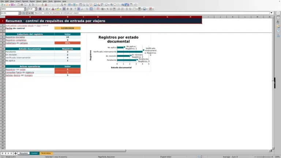
Task: Open the sidebar Functions fx icon
Action: pyautogui.click(x=278, y=35)
